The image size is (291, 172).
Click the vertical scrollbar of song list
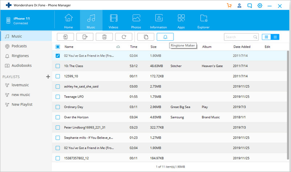tap(288, 105)
